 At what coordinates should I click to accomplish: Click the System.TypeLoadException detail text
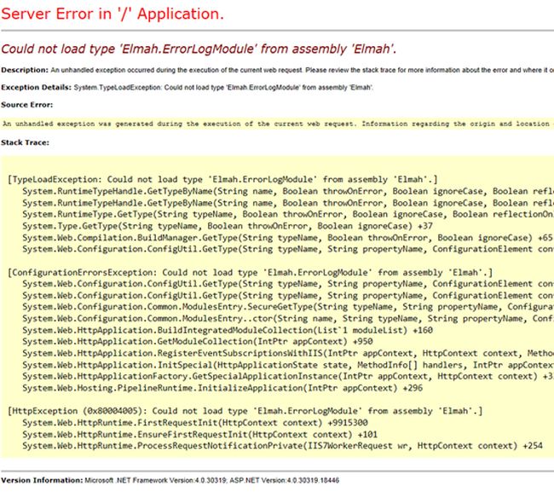[223, 87]
